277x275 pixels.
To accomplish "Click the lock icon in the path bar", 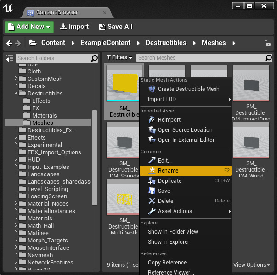I will (x=267, y=43).
